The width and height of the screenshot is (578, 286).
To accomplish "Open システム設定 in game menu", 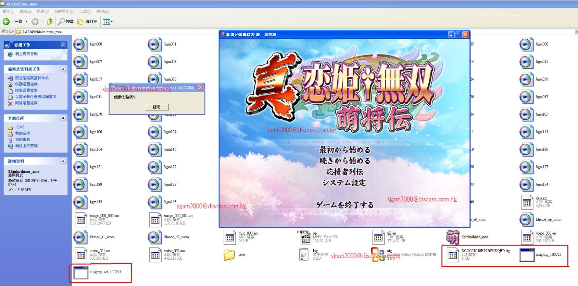I will point(344,183).
